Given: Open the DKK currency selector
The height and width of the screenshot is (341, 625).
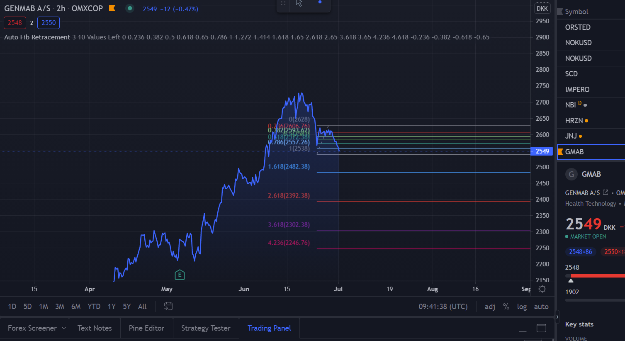Looking at the screenshot, I should click(x=542, y=9).
